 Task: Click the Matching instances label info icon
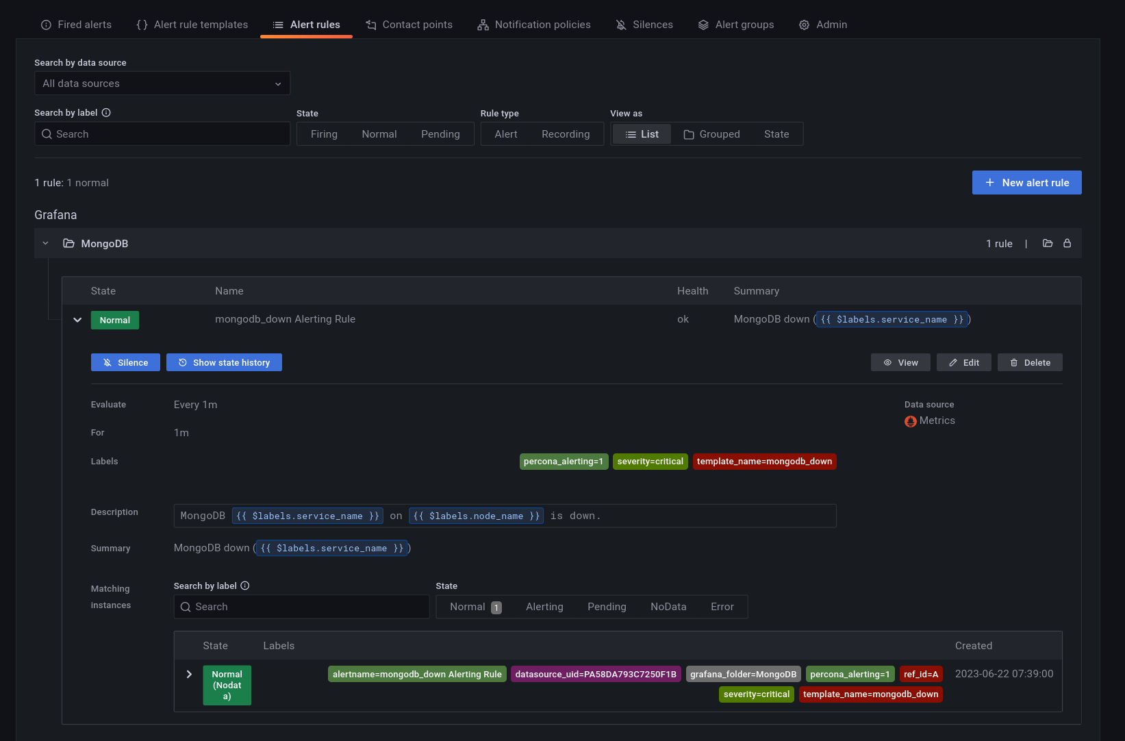pos(245,586)
